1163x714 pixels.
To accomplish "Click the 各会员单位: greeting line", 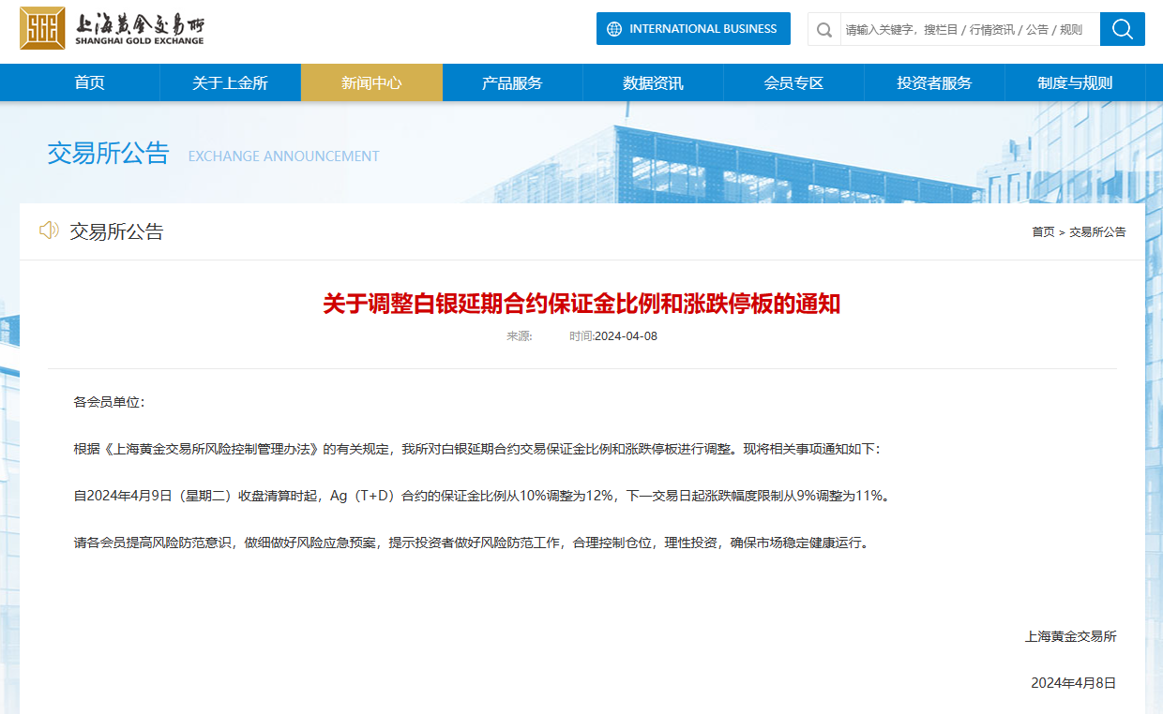I will [109, 402].
